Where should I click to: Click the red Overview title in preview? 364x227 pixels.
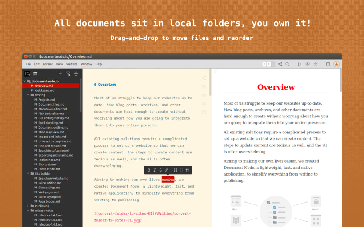tap(276, 87)
